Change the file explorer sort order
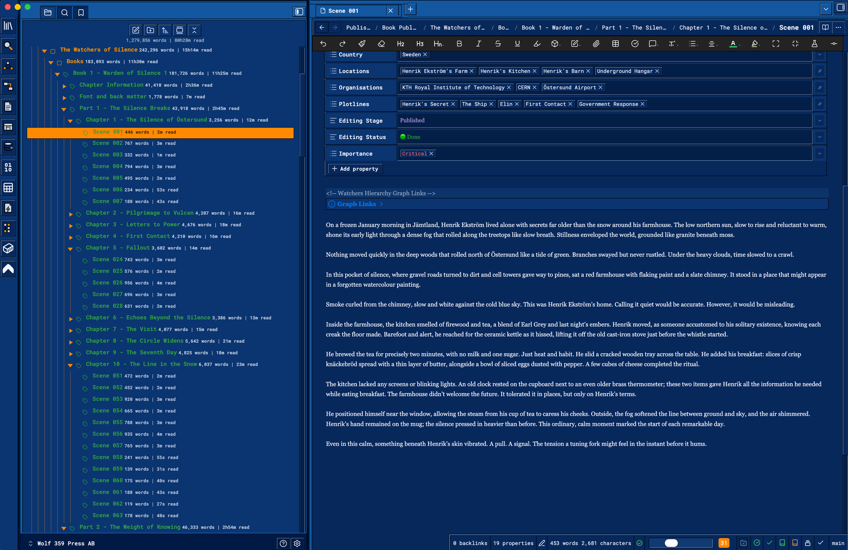Screen dimensions: 848x550 pyautogui.click(x=165, y=30)
